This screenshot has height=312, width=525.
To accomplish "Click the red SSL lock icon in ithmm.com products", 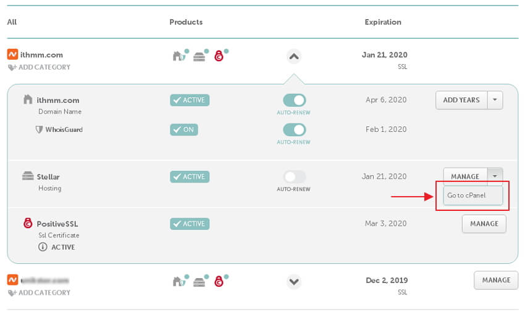I will 219,56.
